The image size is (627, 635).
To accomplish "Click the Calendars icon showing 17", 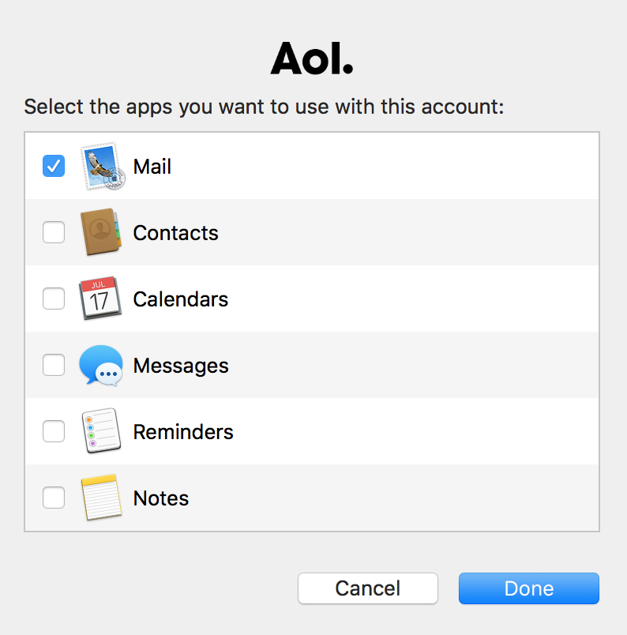I will pyautogui.click(x=100, y=299).
